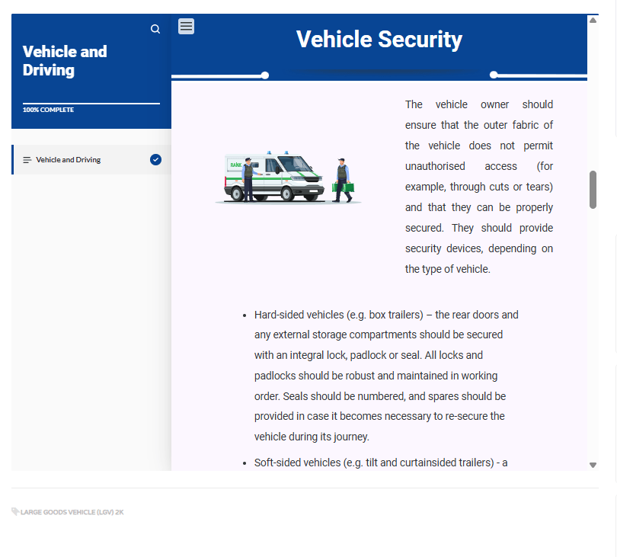Toggle the sidebar with the hamburger icon
The height and width of the screenshot is (557, 617).
coord(186,27)
